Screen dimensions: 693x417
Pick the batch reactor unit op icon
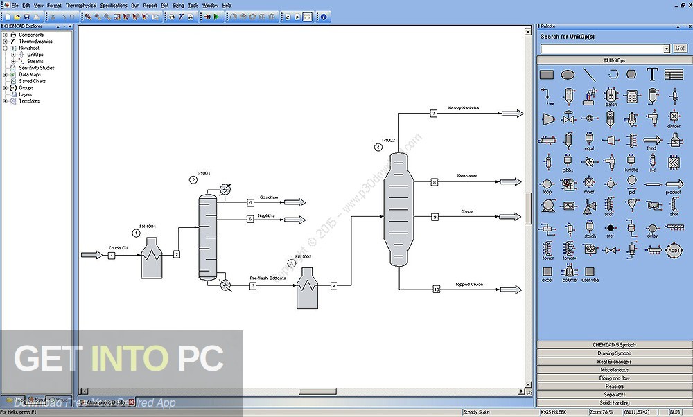click(611, 97)
